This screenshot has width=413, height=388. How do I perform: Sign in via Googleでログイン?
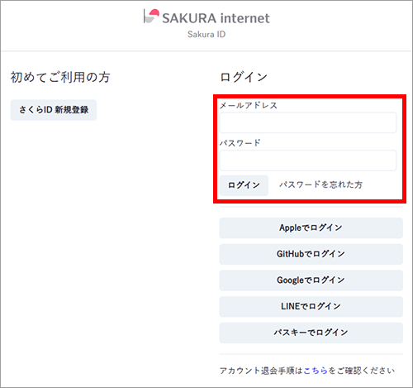(x=311, y=280)
